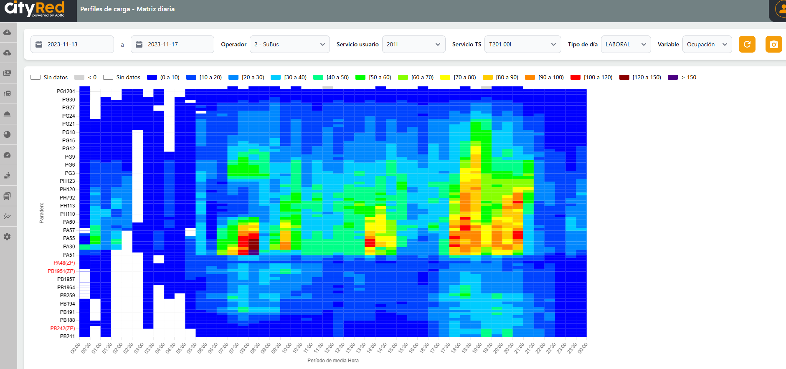The image size is (786, 369).
Task: Open the Servicio TS dropdown
Action: coord(522,44)
